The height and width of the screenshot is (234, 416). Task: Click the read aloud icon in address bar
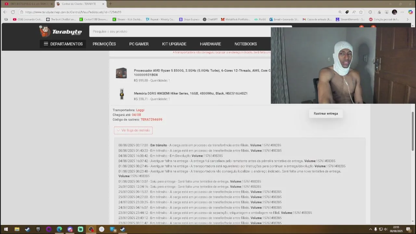coord(354,12)
